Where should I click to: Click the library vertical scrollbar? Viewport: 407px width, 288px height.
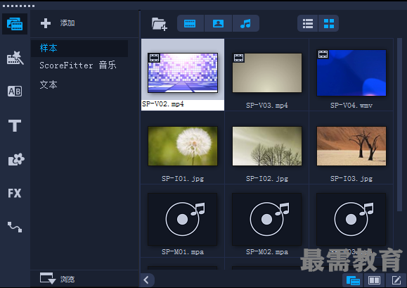pyautogui.click(x=399, y=125)
